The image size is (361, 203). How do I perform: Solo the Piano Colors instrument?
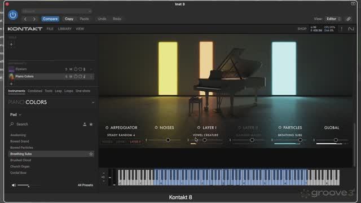67,77
